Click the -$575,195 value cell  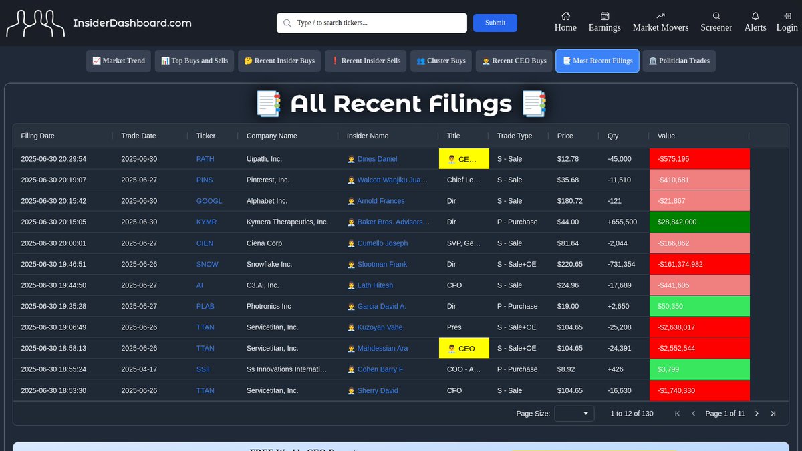point(700,159)
